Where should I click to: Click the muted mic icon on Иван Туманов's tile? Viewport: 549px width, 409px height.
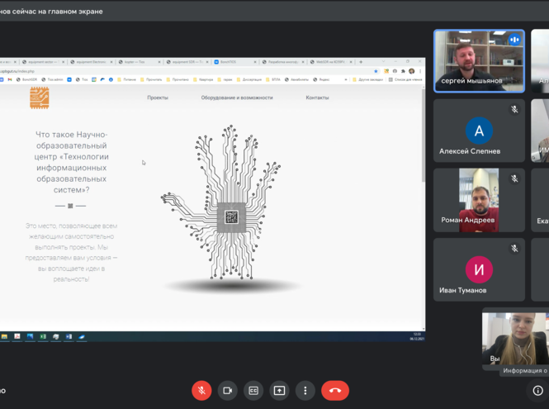[514, 248]
